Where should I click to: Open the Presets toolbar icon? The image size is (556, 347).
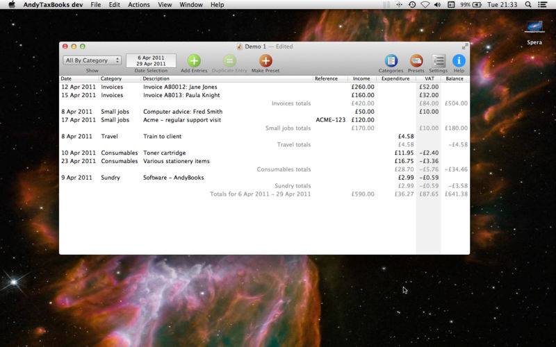click(x=416, y=60)
